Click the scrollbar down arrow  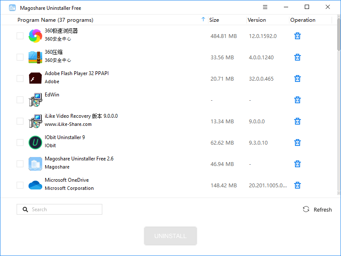click(339, 193)
